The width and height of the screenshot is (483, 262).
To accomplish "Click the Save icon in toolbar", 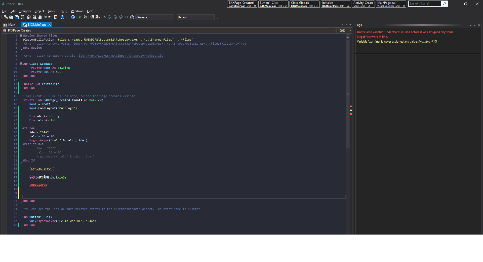I will click(x=17, y=17).
